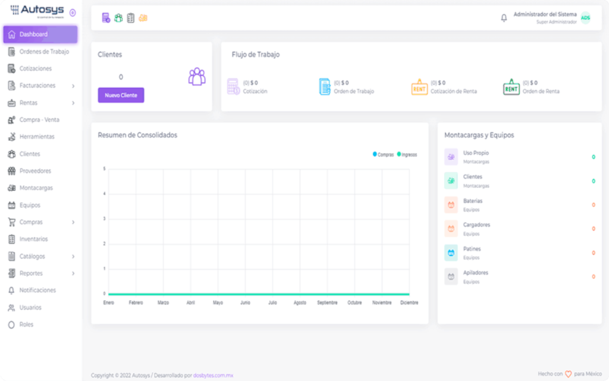Click the Apiladores equipment icon
The image size is (609, 381).
pyautogui.click(x=451, y=276)
